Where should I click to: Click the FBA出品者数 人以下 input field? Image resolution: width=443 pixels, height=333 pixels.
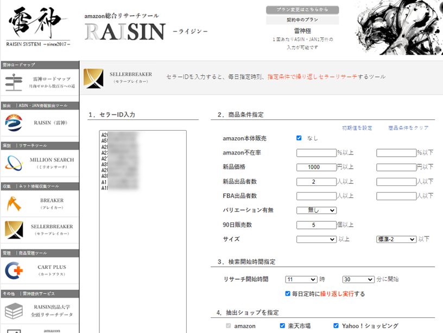tap(396, 196)
